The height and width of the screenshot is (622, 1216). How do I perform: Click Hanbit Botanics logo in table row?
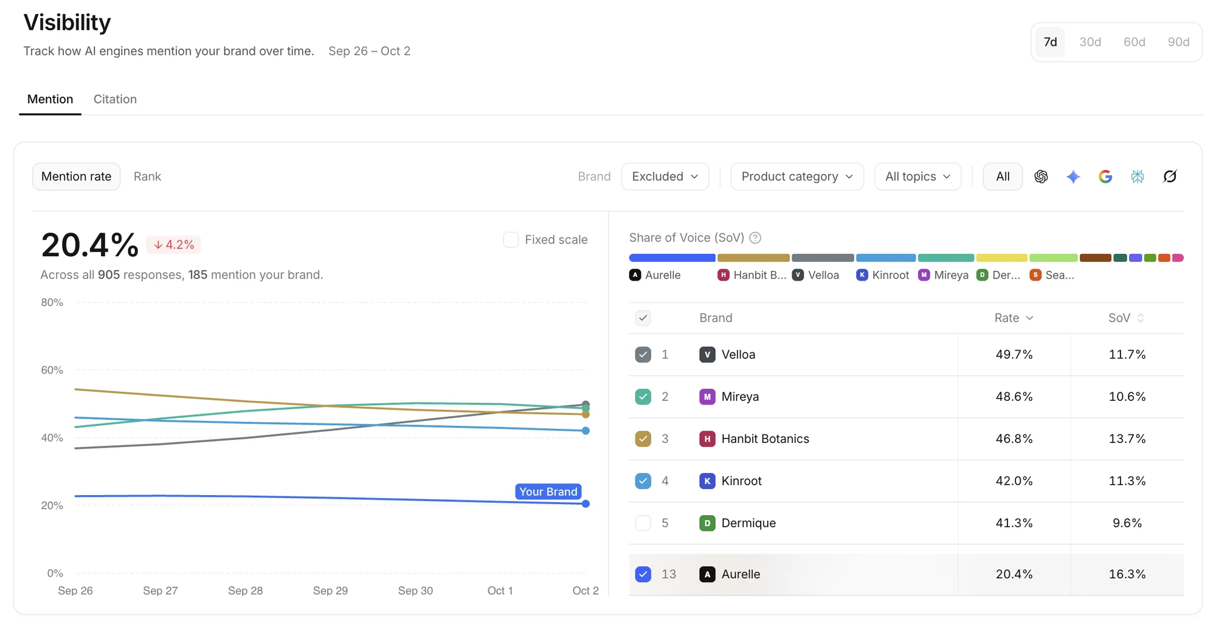pyautogui.click(x=707, y=439)
